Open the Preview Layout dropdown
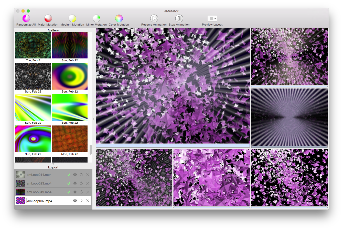 coord(212,18)
